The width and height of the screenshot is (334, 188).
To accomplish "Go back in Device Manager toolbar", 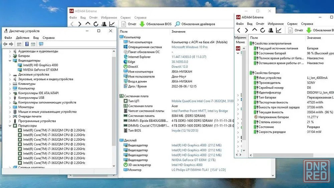I will [x=5, y=44].
